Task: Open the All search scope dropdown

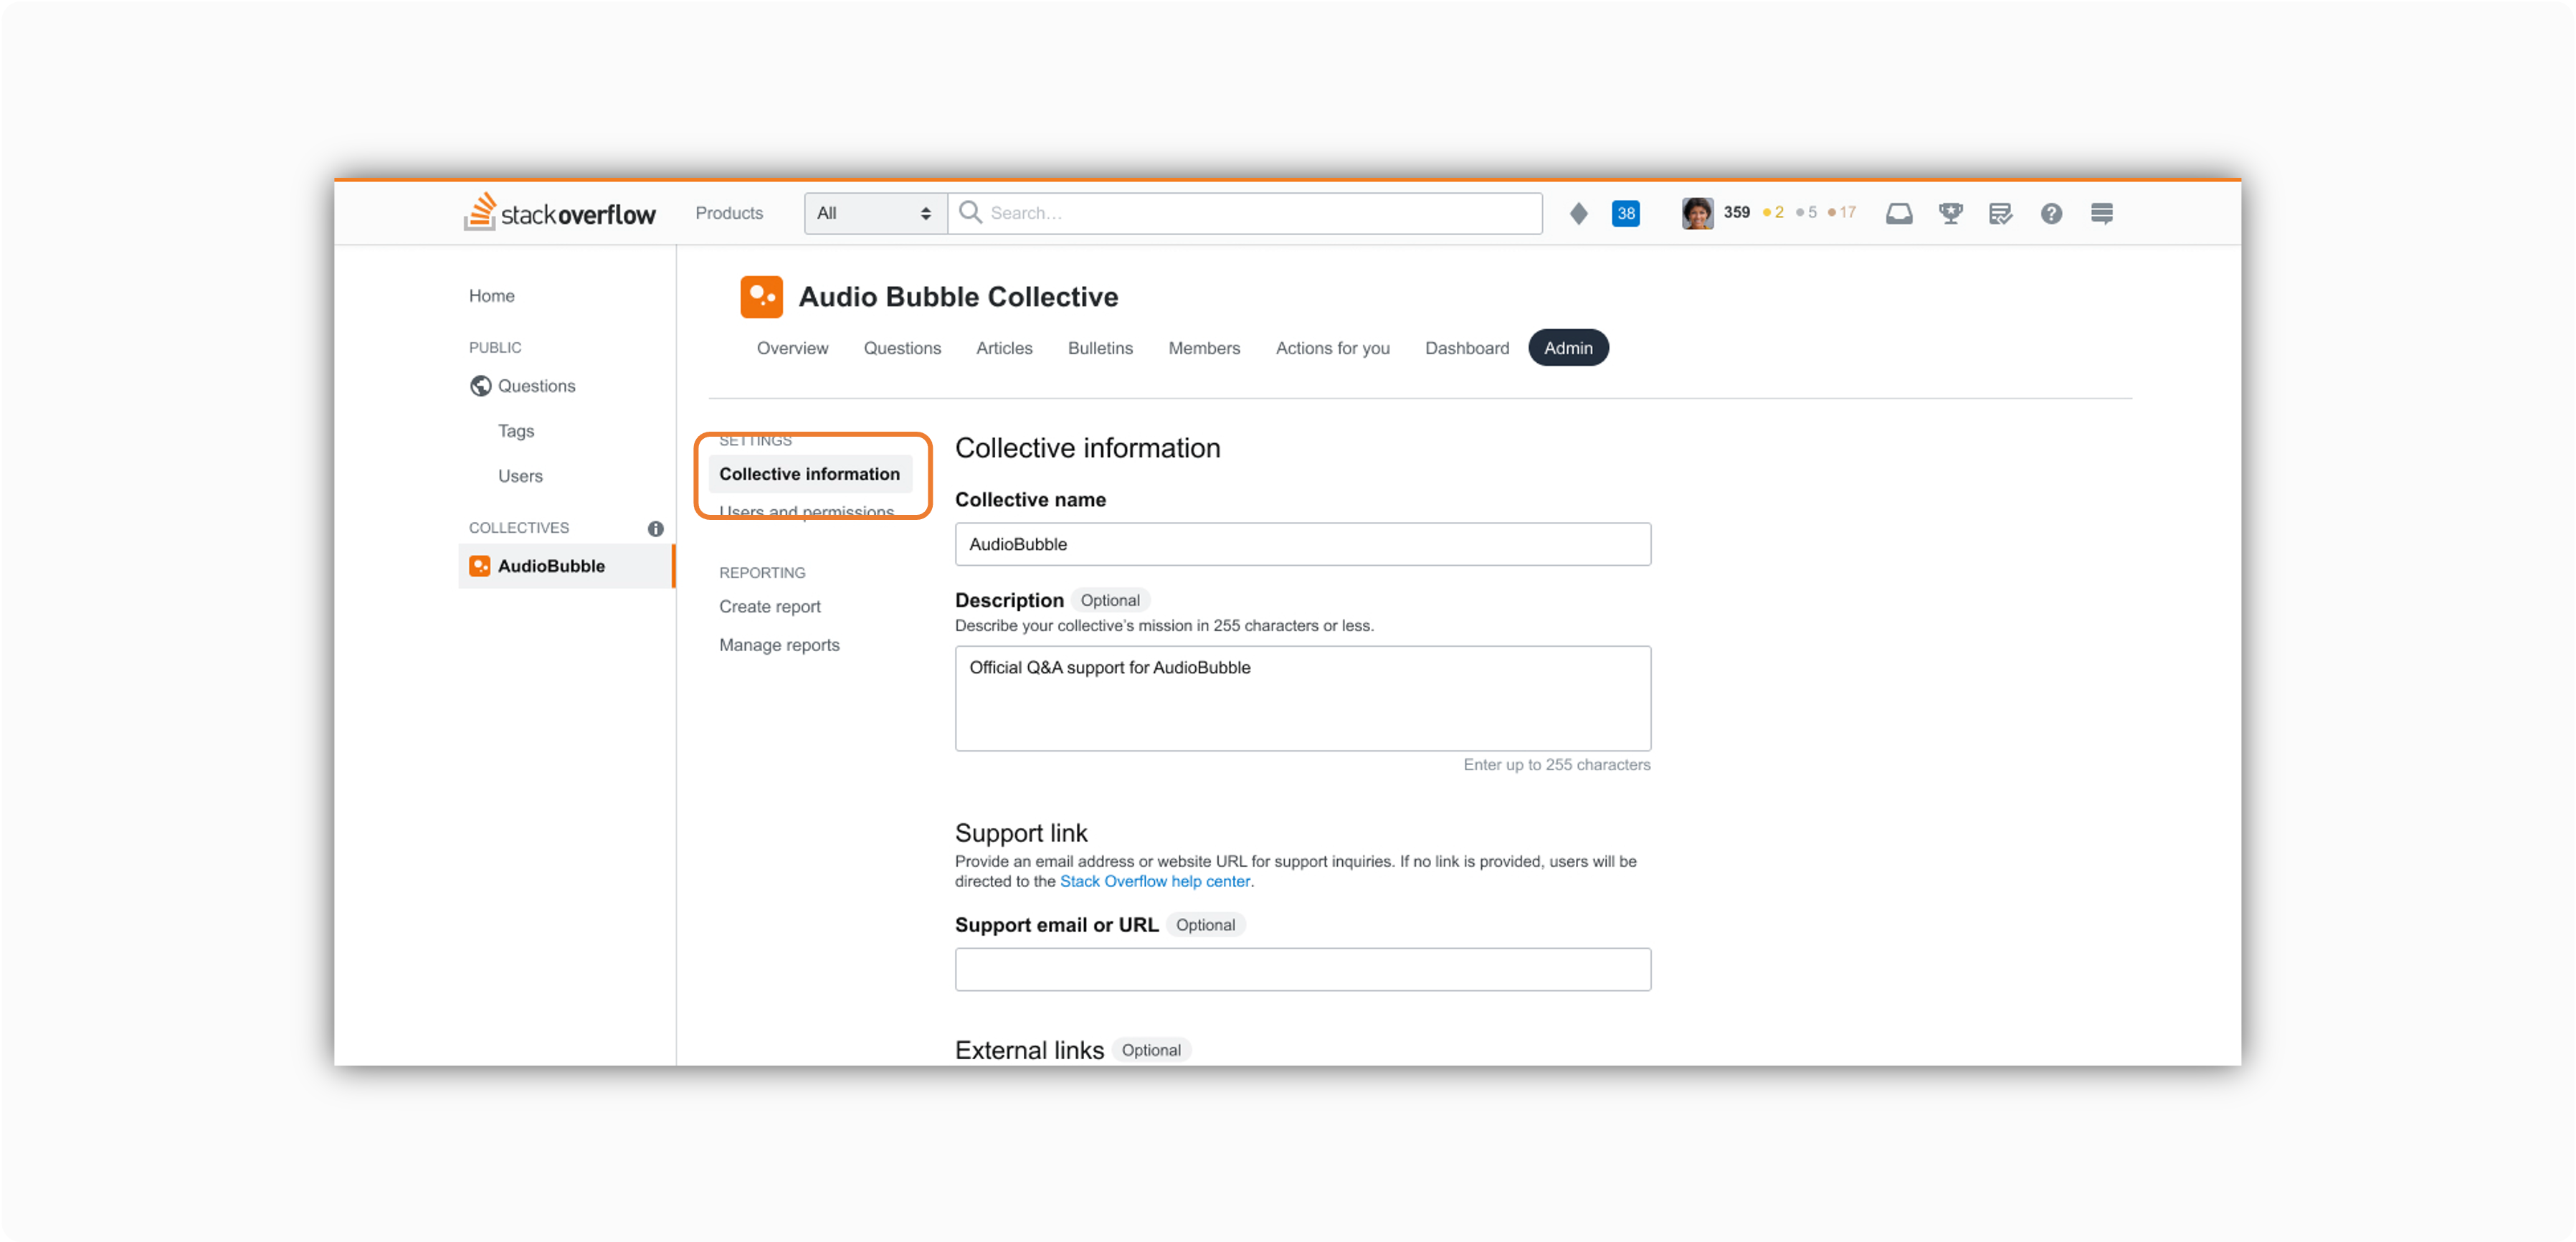Action: pos(875,213)
